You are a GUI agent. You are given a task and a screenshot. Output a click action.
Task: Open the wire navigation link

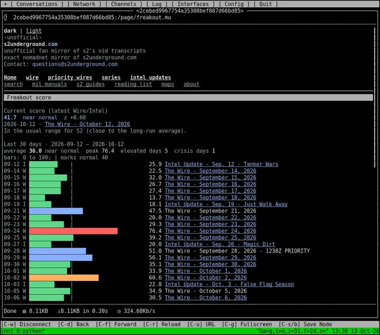(x=32, y=77)
